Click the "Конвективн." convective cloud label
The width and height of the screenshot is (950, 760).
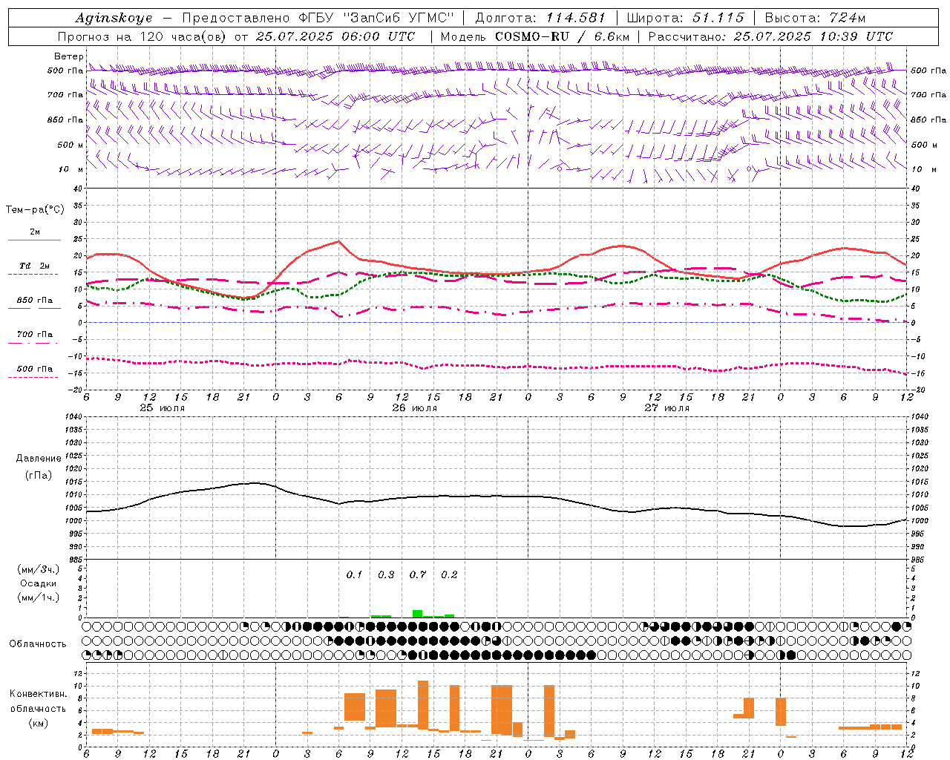point(38,694)
